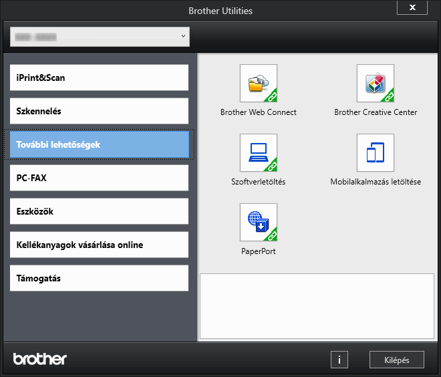Viewport: 441px width, 377px height.
Task: Close the Brother Utilities window
Action: [x=412, y=7]
